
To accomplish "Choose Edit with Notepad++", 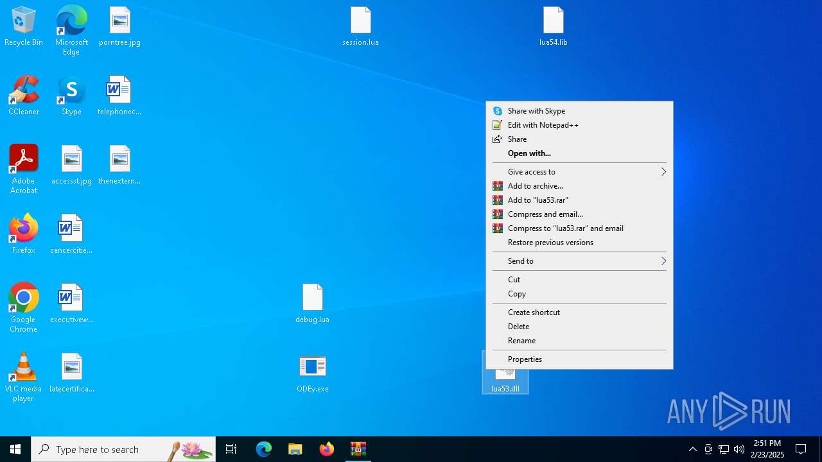I will coord(579,125).
